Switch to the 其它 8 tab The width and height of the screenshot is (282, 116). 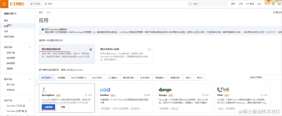(200, 78)
